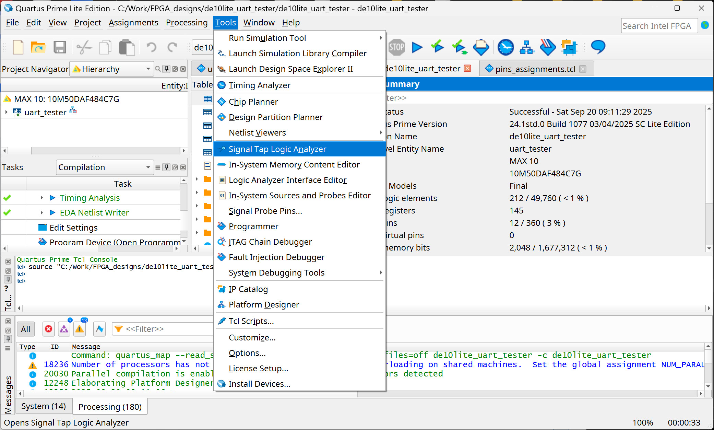Choose Programmer from the Tools menu

(x=253, y=226)
